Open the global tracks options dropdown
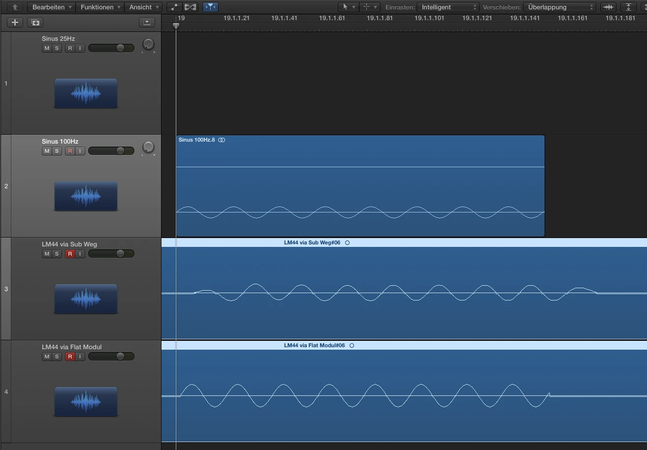Viewport: 647px width, 450px height. [147, 23]
